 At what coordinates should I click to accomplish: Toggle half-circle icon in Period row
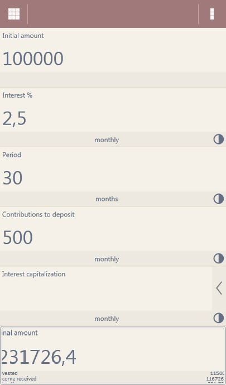[218, 199]
